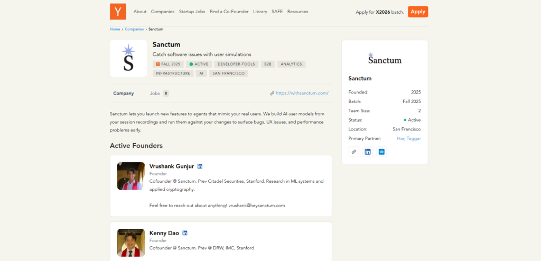Click the B2B tag

click(268, 64)
